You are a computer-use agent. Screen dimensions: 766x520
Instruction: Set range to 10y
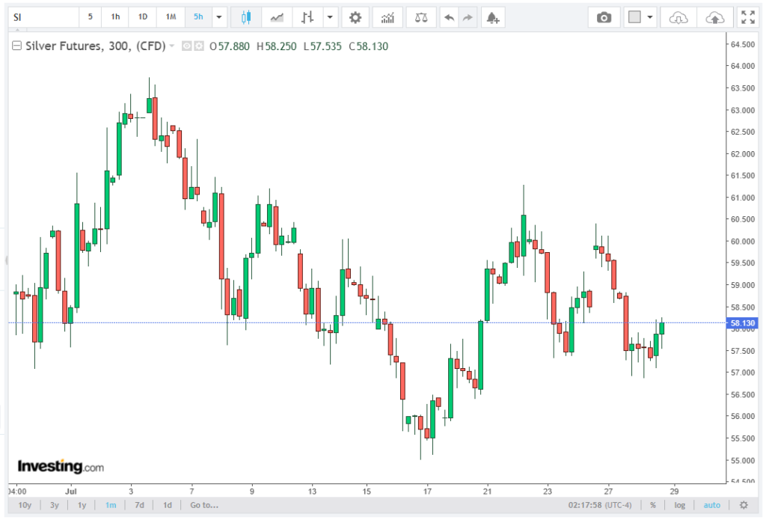[x=25, y=505]
